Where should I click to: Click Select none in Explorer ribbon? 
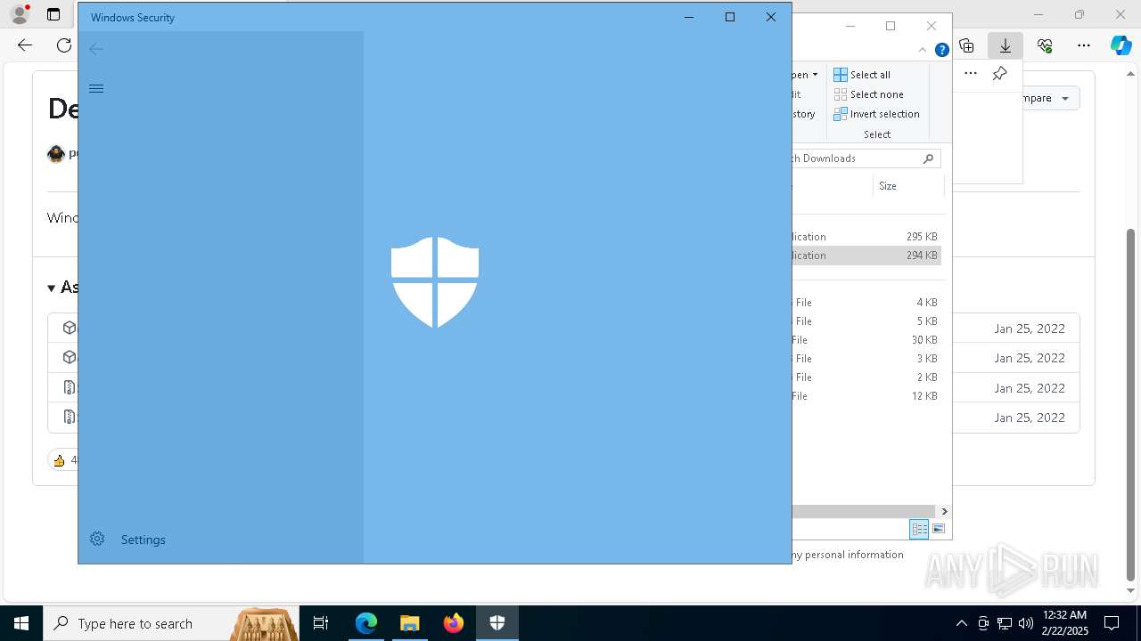[x=868, y=94]
